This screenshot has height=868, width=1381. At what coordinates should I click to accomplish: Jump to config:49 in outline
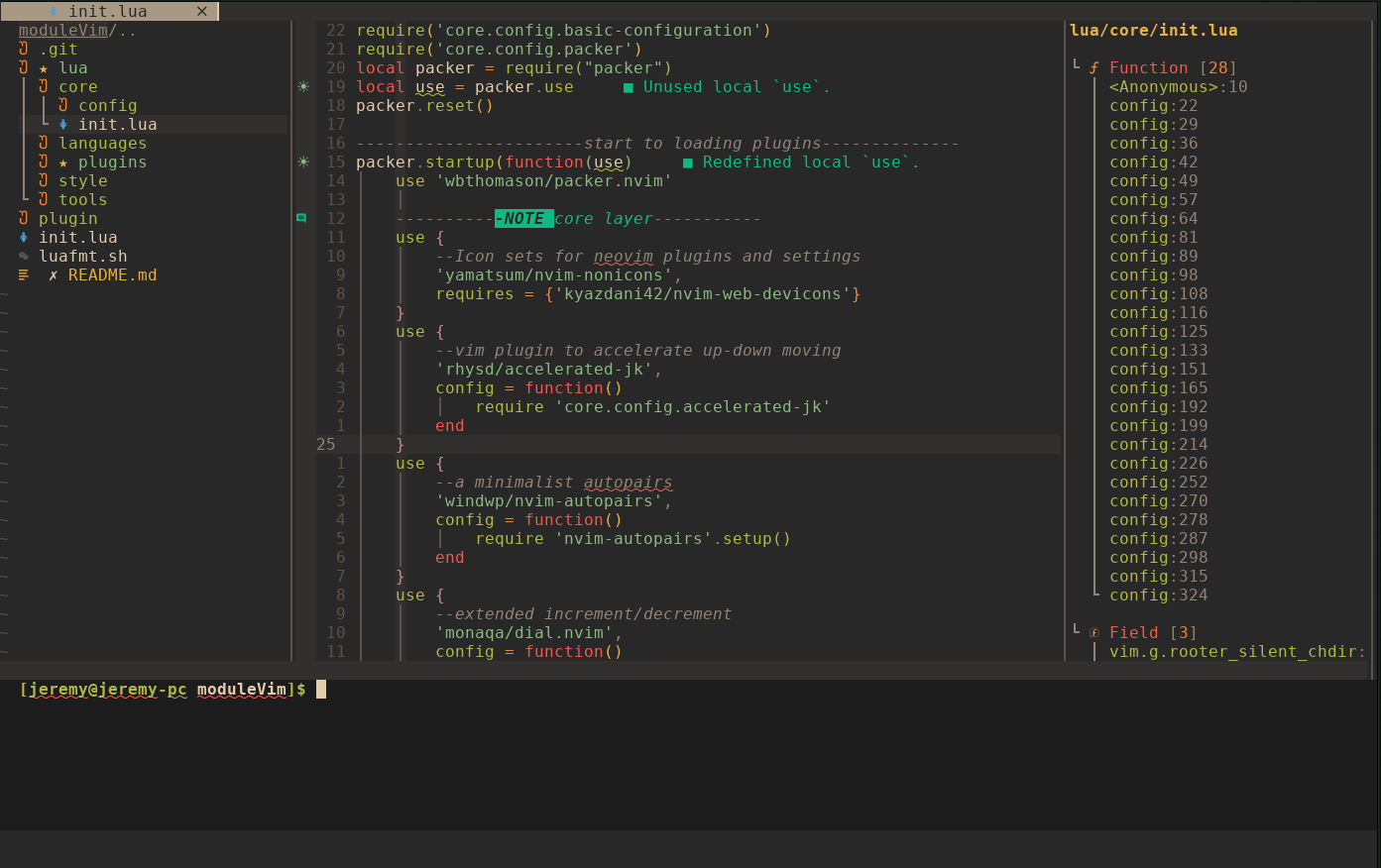(1154, 181)
